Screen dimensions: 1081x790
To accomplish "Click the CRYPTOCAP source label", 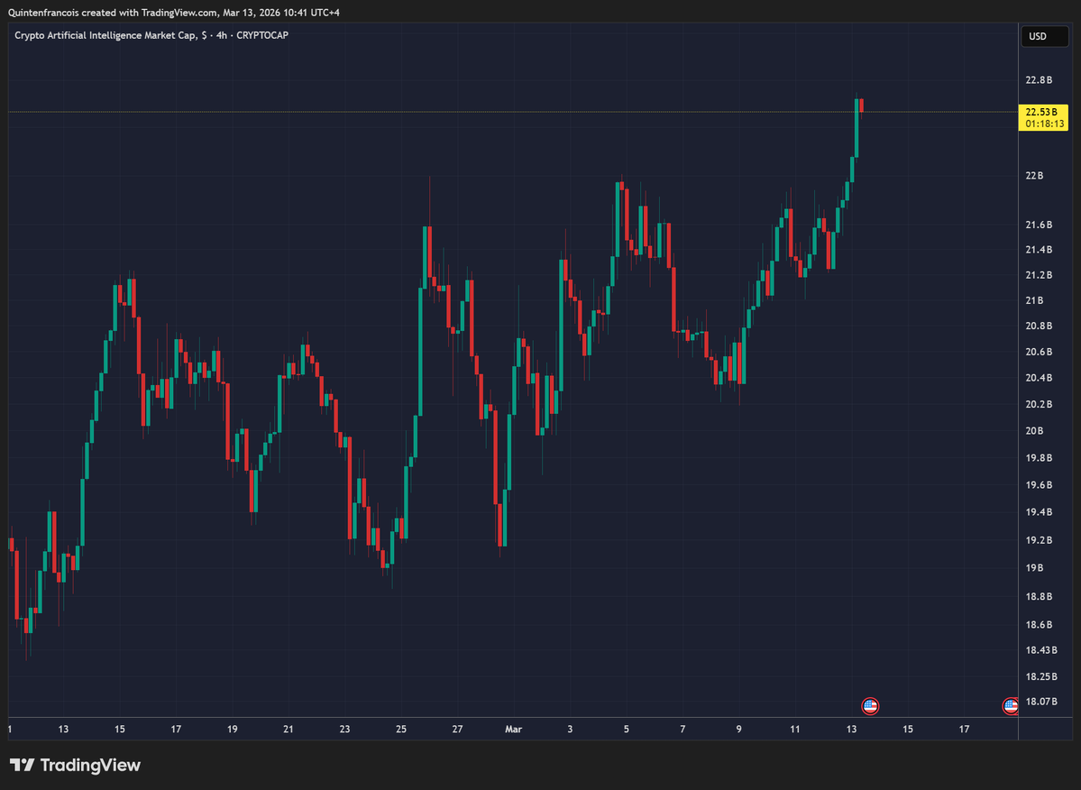I will [x=262, y=35].
